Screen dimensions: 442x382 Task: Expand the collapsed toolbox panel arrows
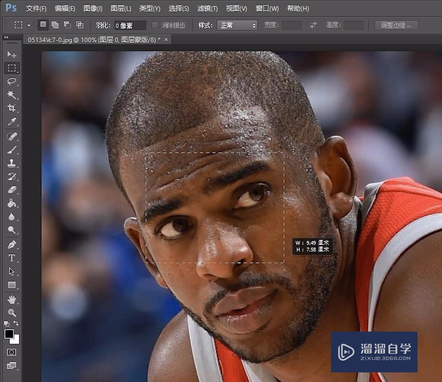(x=6, y=37)
